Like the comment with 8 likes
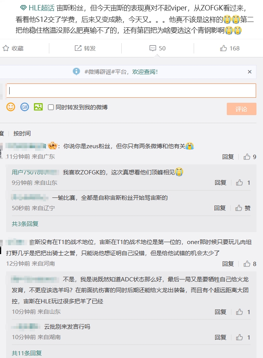Viewport: 263px width, 358px height. coord(250,264)
